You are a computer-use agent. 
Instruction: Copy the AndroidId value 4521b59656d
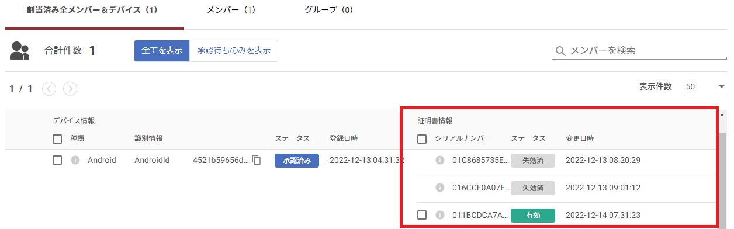(x=257, y=160)
